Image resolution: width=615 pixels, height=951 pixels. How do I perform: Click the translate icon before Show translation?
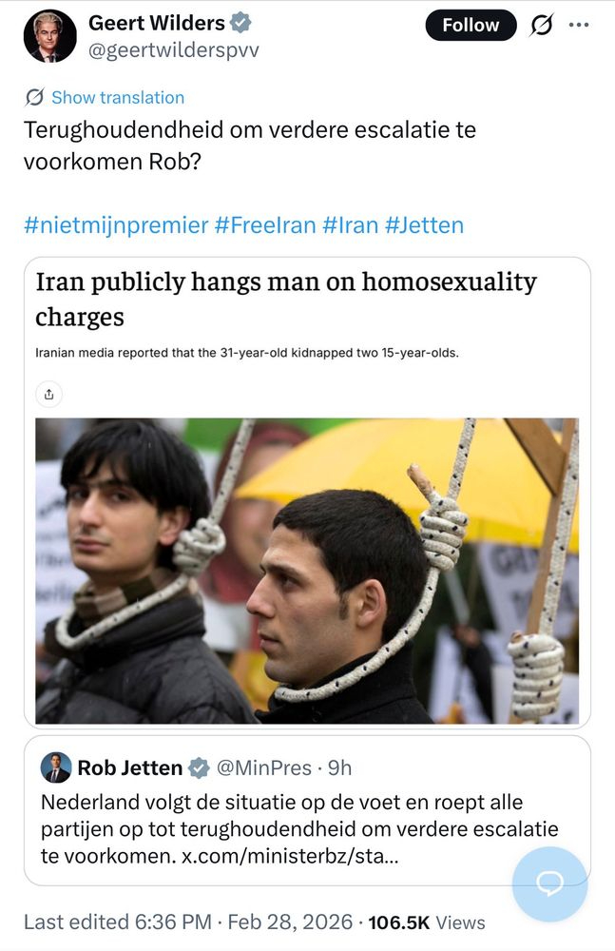click(35, 97)
